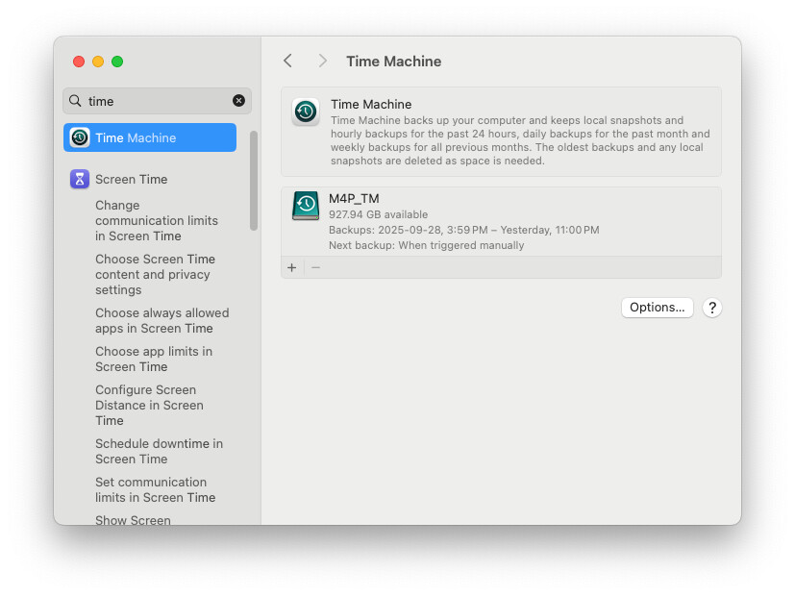795x596 pixels.
Task: Go forward with the right chevron
Action: point(322,61)
